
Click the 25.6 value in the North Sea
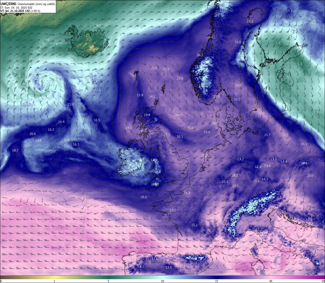190,128
